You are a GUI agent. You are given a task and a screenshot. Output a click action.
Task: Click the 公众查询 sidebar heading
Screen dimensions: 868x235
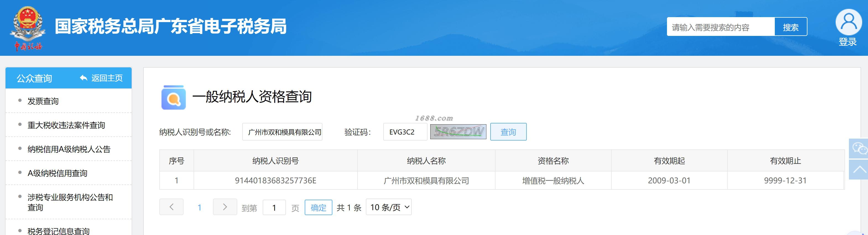click(x=34, y=78)
